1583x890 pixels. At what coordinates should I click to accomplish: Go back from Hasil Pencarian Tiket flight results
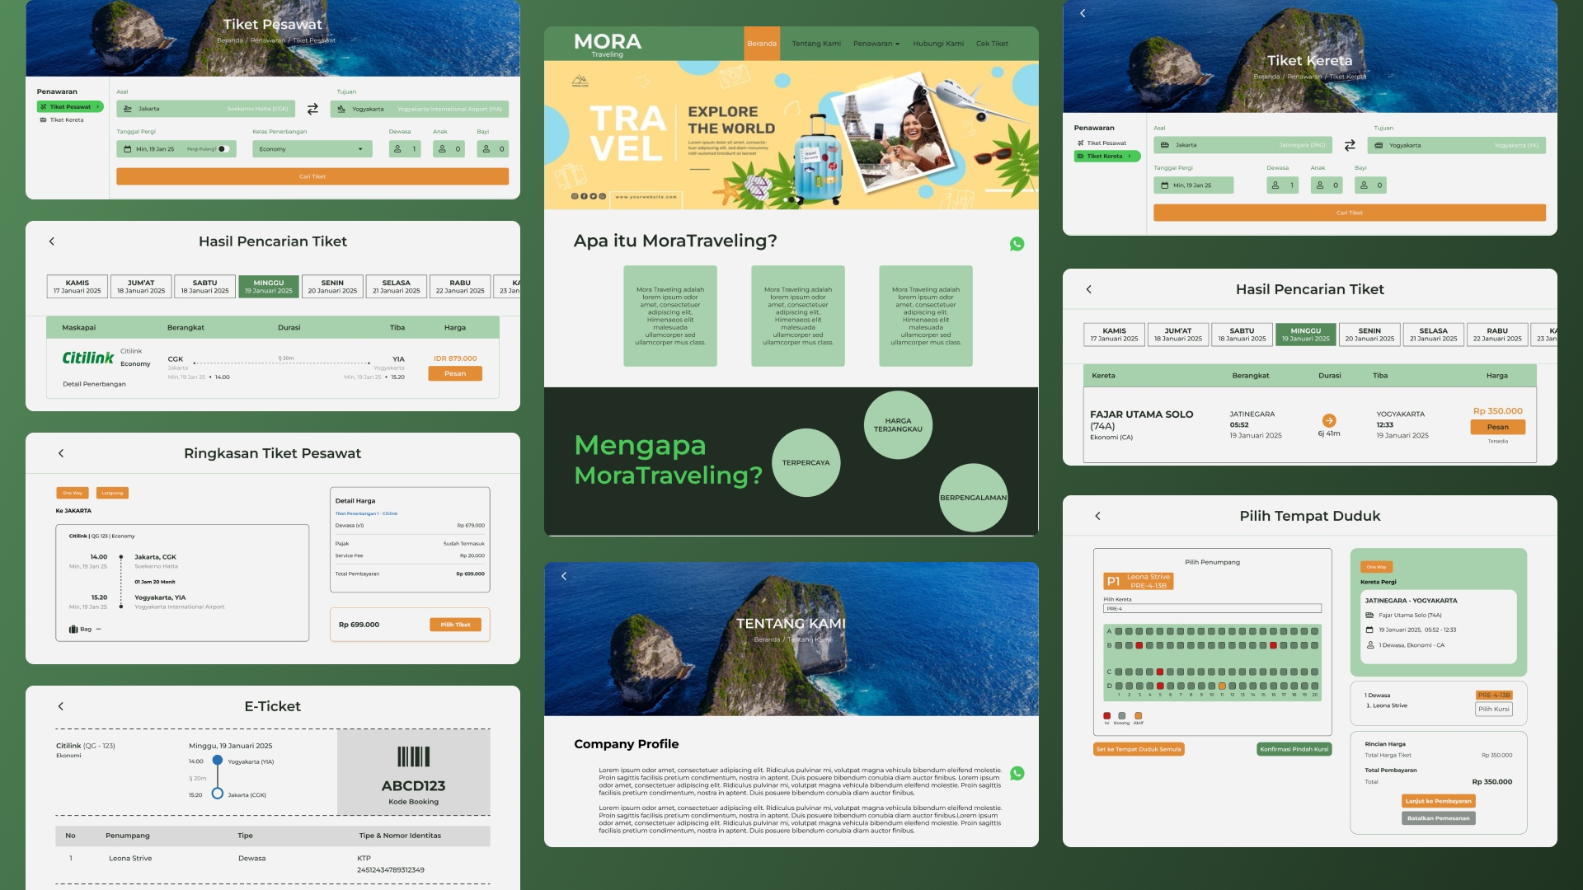point(52,241)
